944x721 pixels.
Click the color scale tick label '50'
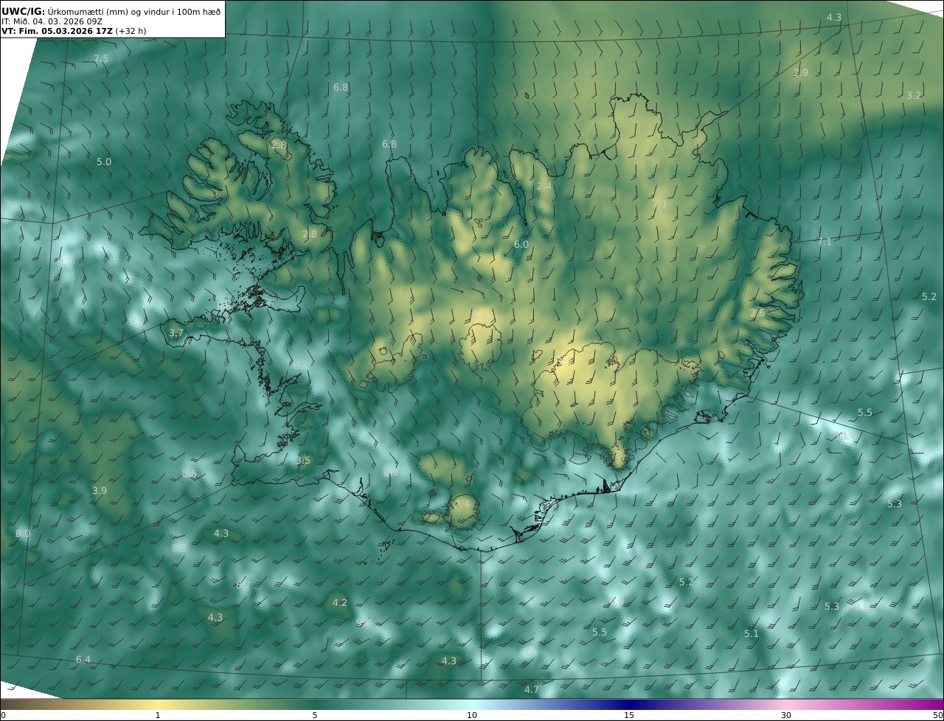[937, 715]
